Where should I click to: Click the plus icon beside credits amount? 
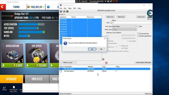point(44,7)
